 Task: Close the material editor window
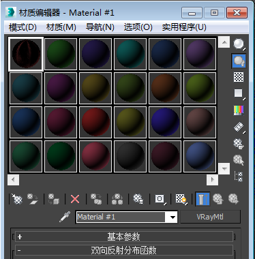click(237, 13)
